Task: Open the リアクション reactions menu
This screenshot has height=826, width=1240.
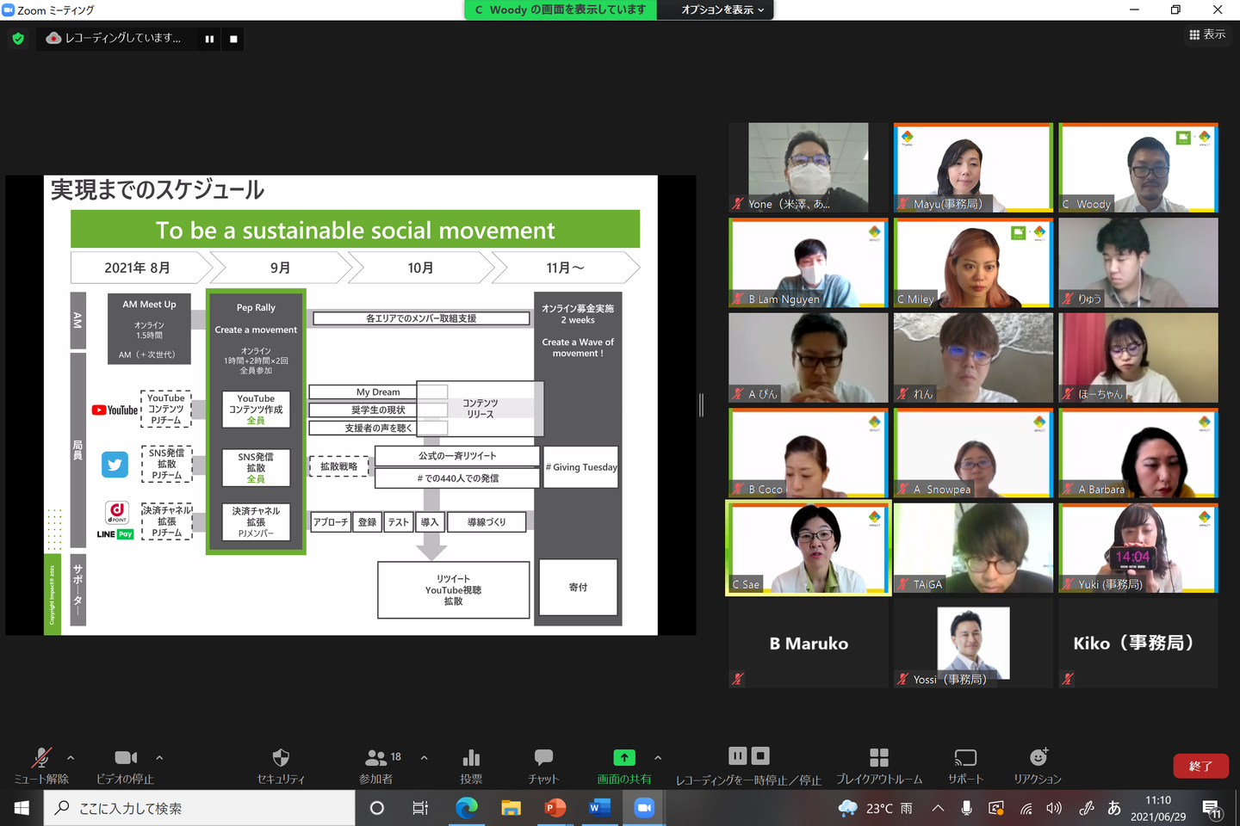Action: coord(1038,765)
